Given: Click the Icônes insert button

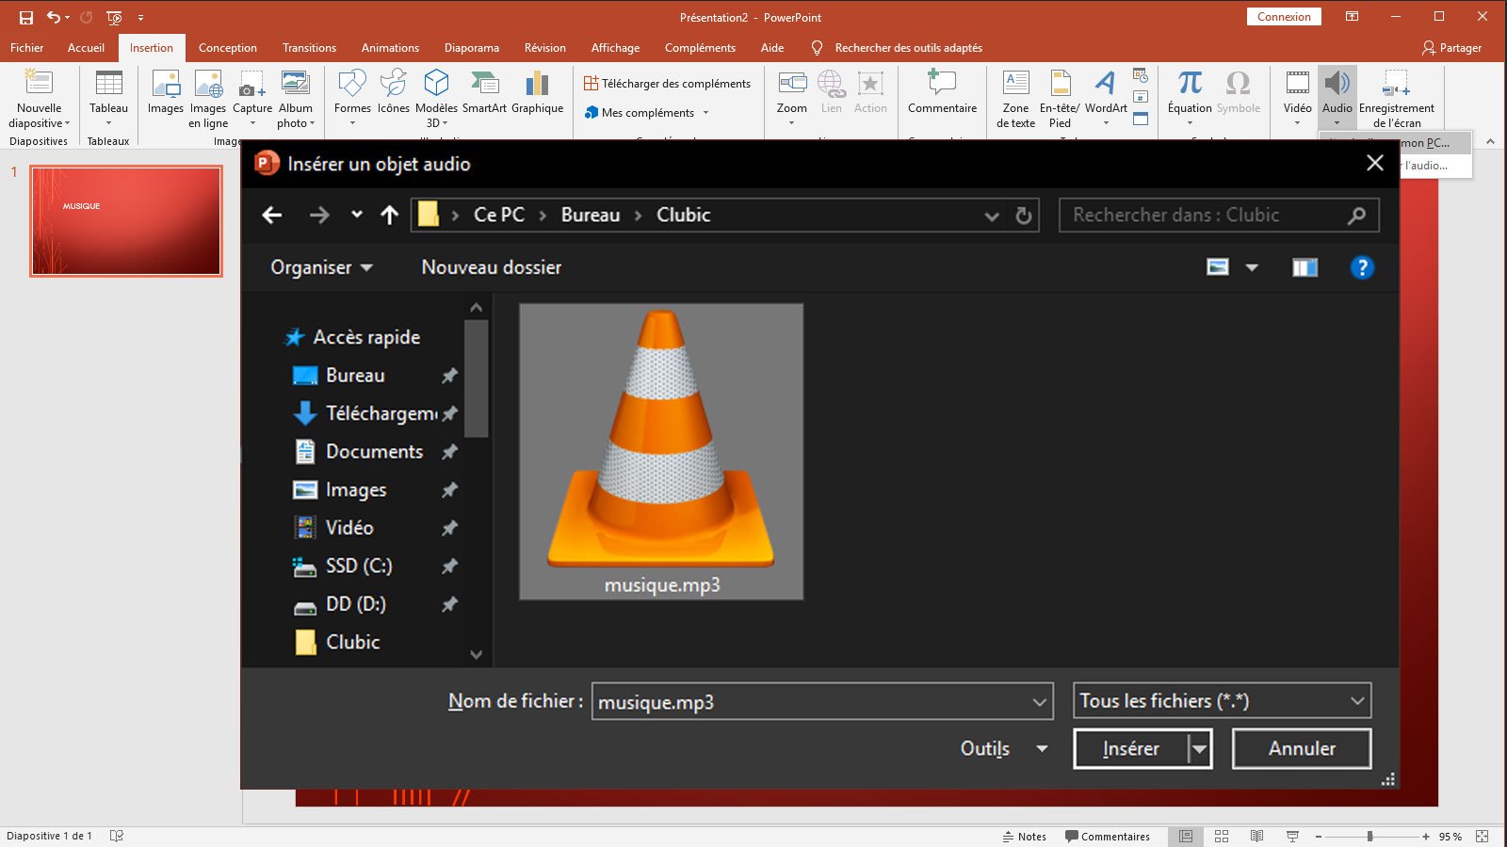Looking at the screenshot, I should point(394,92).
